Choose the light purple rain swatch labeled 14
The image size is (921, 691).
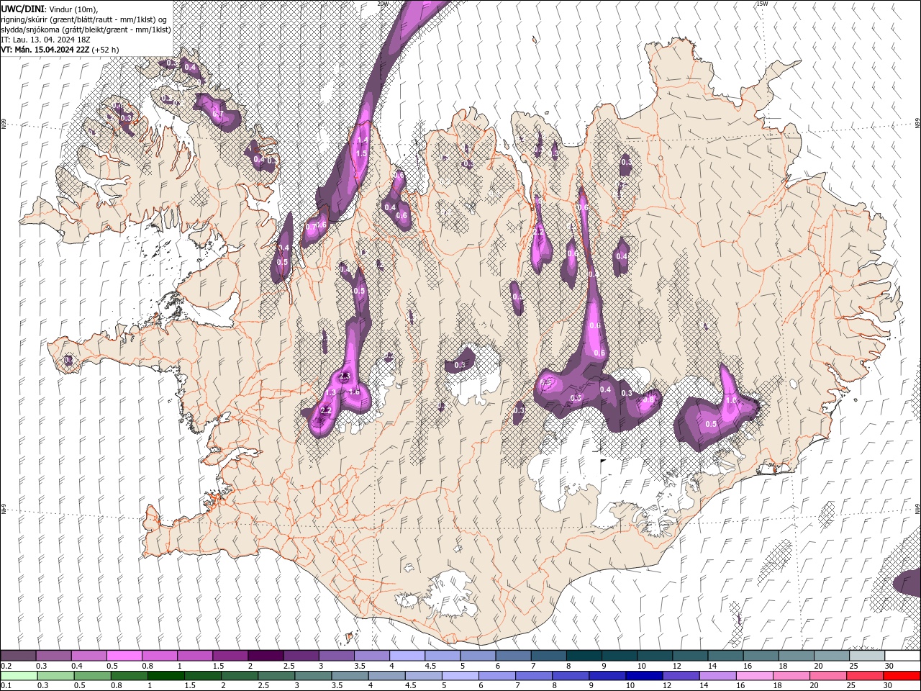(717, 676)
